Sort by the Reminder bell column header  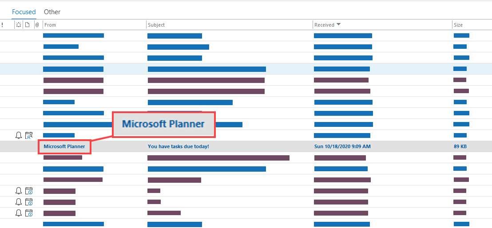(18, 25)
